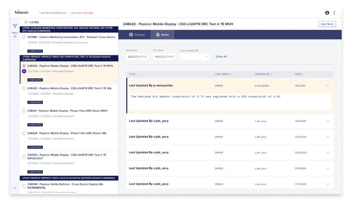Image resolution: width=352 pixels, height=202 pixels.
Task: Click the Add Note button
Action: click(327, 24)
